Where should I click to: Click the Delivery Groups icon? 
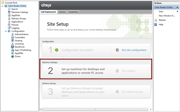click(9, 18)
